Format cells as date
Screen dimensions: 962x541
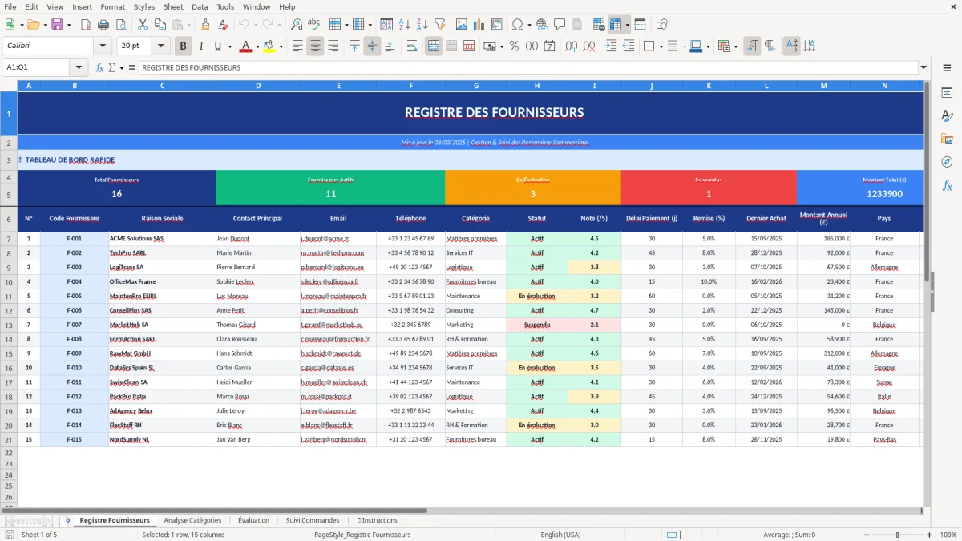click(x=549, y=46)
